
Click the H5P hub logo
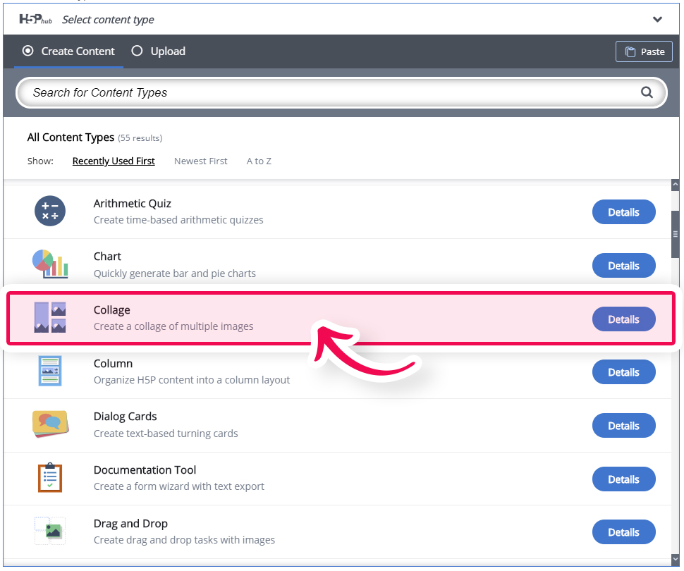click(x=36, y=20)
